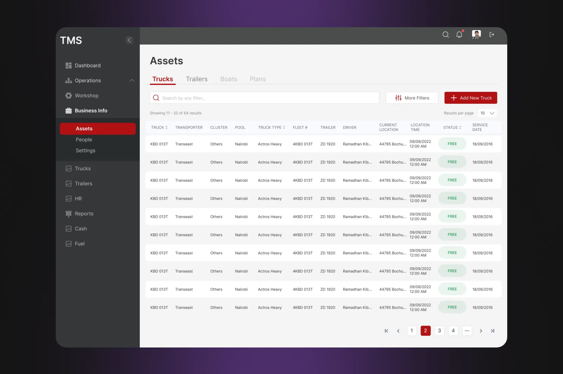Viewport: 563px width, 374px height.
Task: Go to the previous results page
Action: point(398,331)
